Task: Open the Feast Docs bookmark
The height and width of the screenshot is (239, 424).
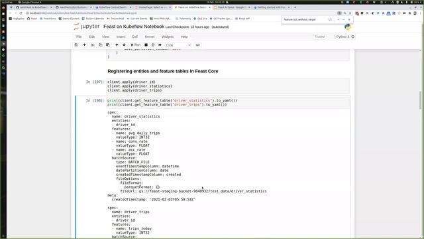Action: pos(48,19)
